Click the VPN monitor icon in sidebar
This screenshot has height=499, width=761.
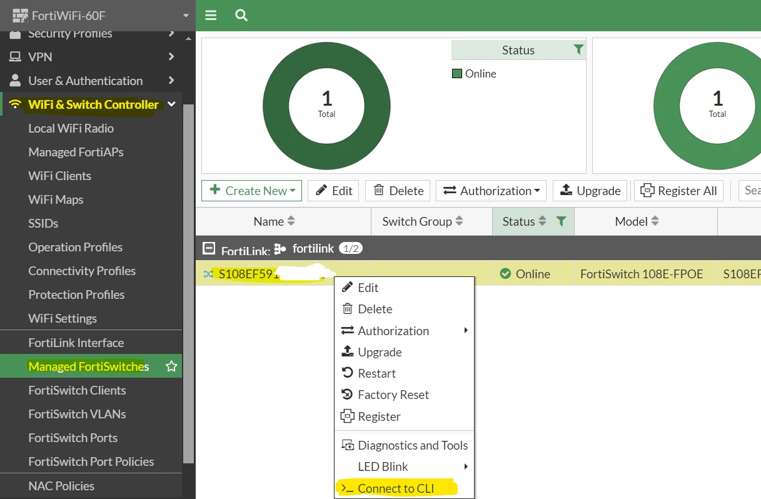[15, 57]
